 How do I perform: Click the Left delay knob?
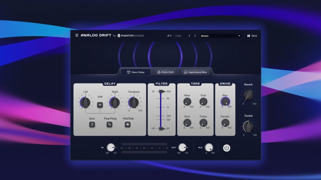(85, 102)
